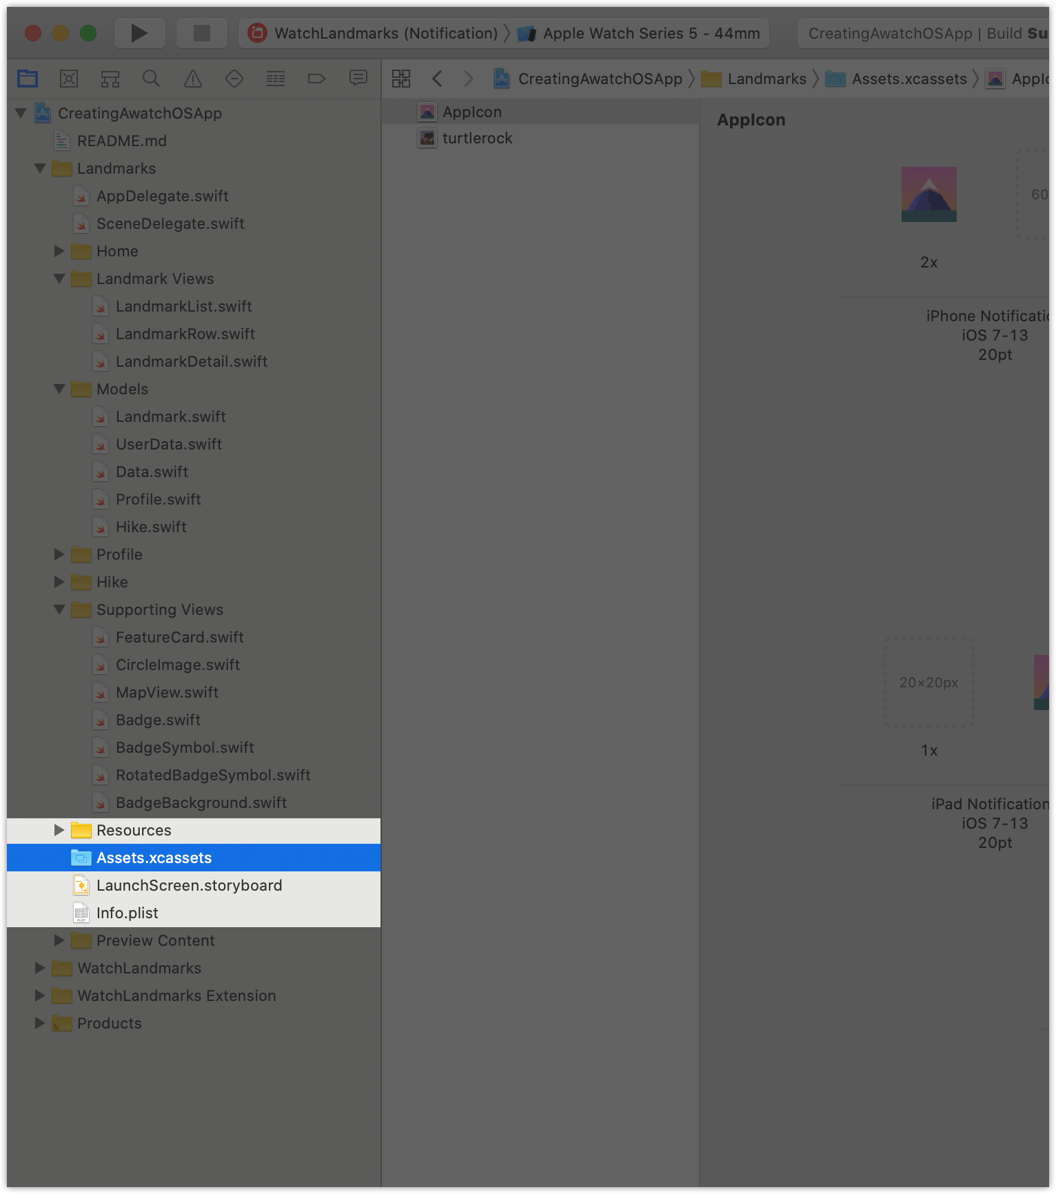Open the Project navigator tab
This screenshot has height=1194, width=1056.
(28, 79)
